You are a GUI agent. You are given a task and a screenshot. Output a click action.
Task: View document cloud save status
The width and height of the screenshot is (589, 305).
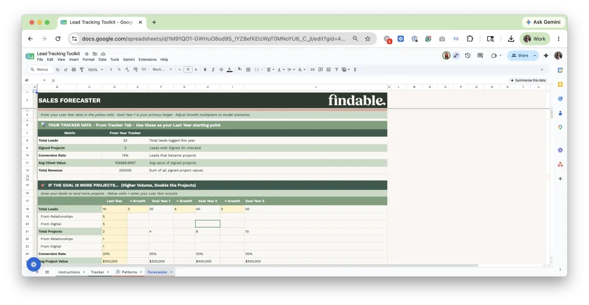103,53
